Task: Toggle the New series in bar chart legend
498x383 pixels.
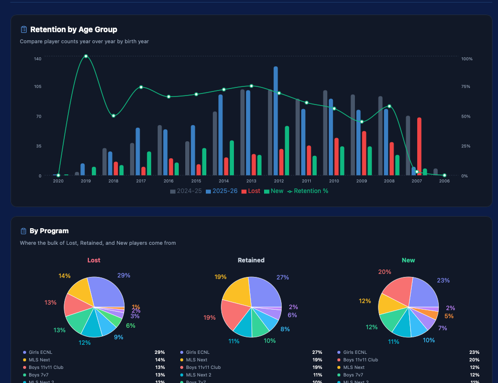Action: point(274,191)
